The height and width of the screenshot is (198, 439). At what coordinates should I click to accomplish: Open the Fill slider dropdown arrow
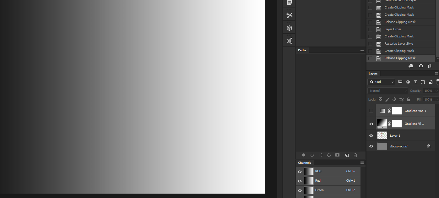[436, 99]
